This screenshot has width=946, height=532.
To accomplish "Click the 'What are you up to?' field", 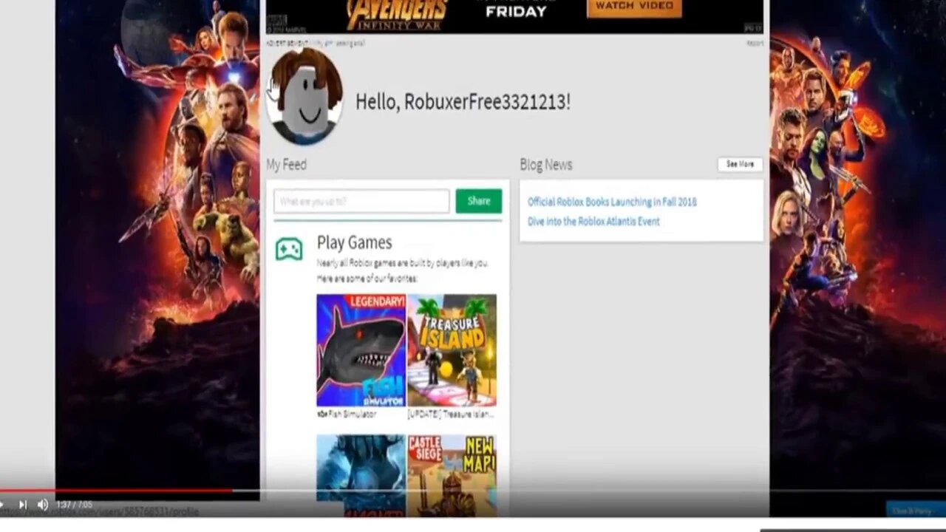I will 361,201.
